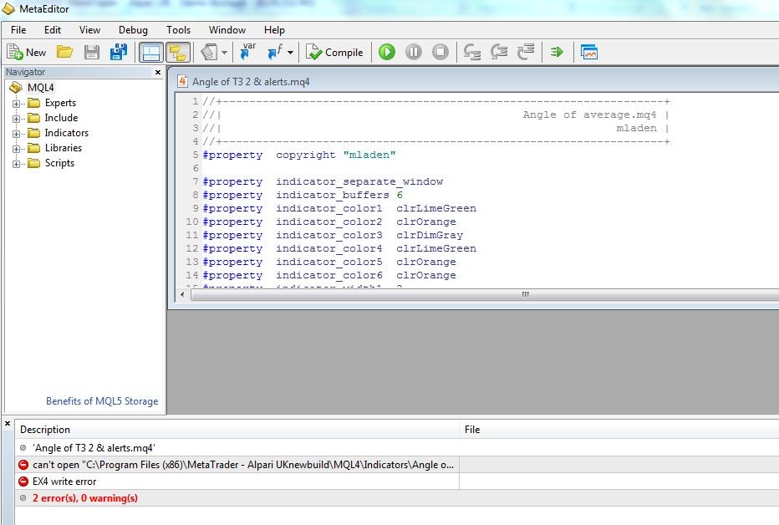779x525 pixels.
Task: Expand the Indicators folder
Action: (17, 134)
